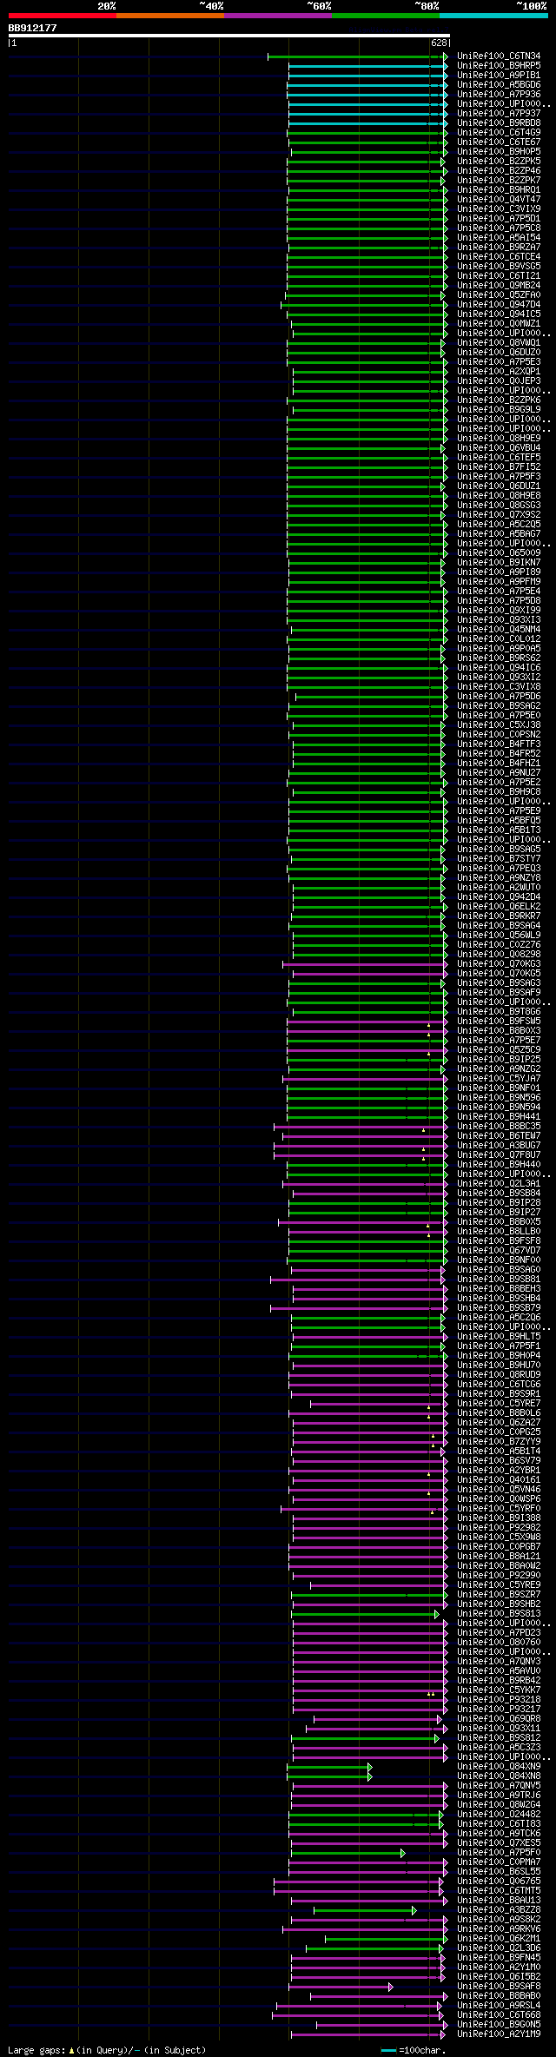Open hit UniRef100_Q947D4
Viewport: 556px width, 2057px height.
(499, 305)
